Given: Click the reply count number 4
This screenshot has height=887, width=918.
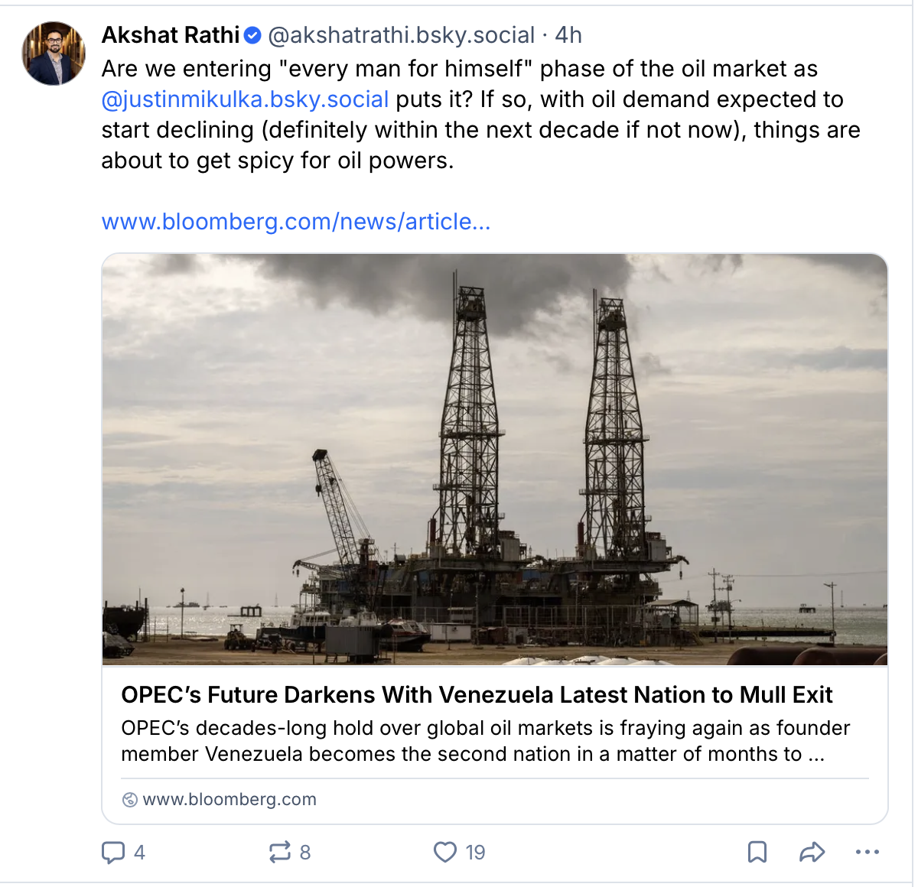Looking at the screenshot, I should click(139, 853).
